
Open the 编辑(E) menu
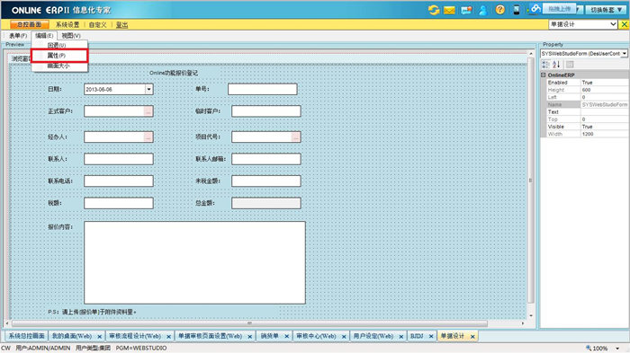tap(44, 36)
